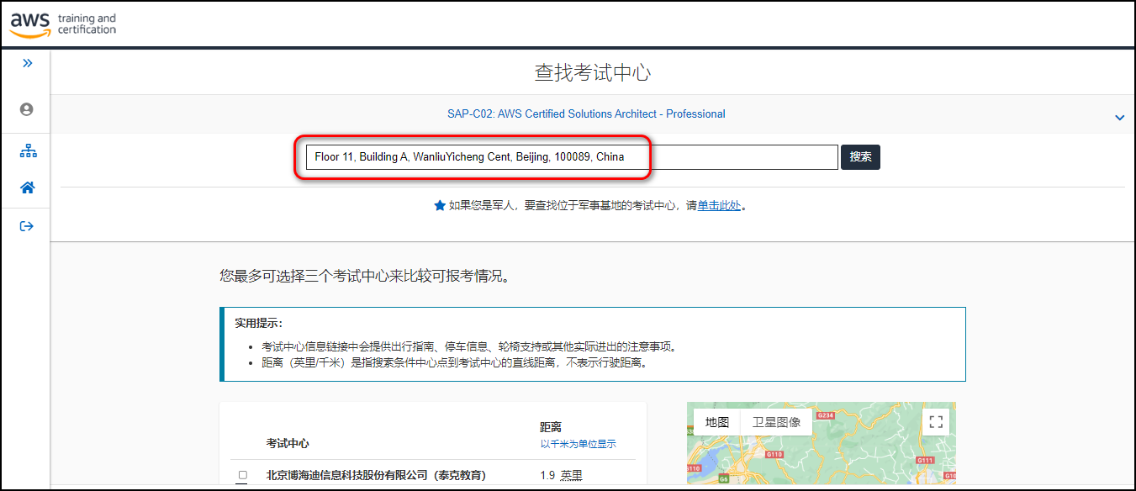This screenshot has height=491, width=1136.
Task: Open the sitemap hierarchy icon in sidebar
Action: [28, 151]
